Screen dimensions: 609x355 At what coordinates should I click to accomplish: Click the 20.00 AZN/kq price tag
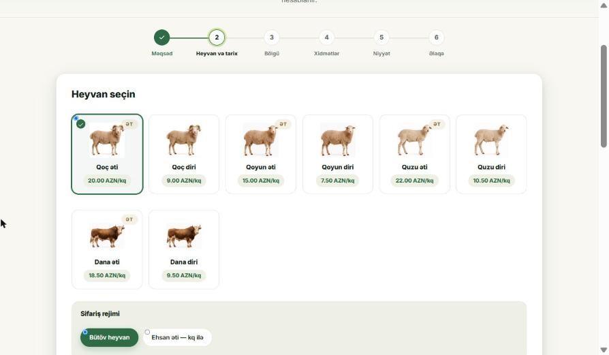coord(107,181)
